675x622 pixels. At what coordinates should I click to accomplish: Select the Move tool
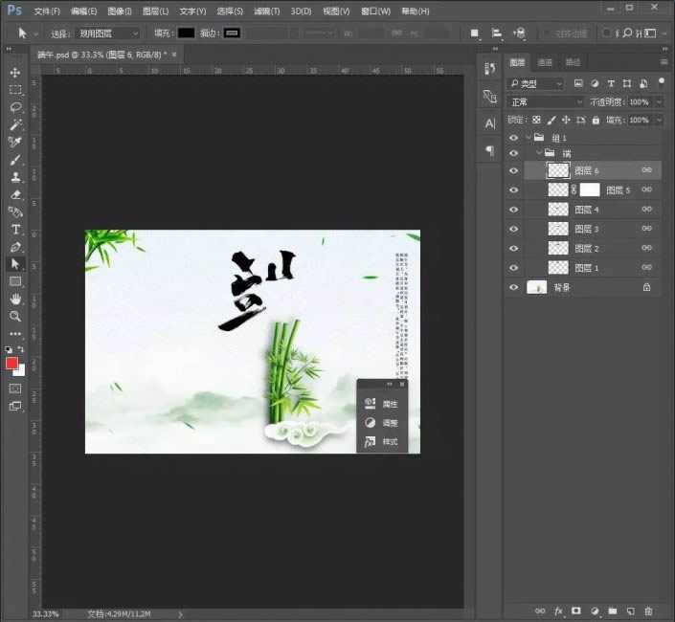point(15,73)
